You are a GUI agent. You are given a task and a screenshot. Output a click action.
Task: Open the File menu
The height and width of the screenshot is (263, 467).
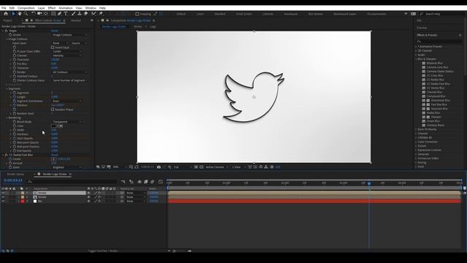point(4,8)
